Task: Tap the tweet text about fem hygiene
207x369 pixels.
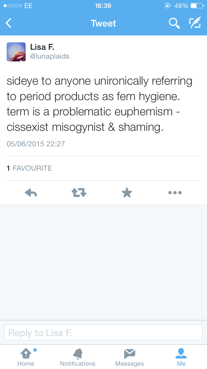Action: click(99, 104)
